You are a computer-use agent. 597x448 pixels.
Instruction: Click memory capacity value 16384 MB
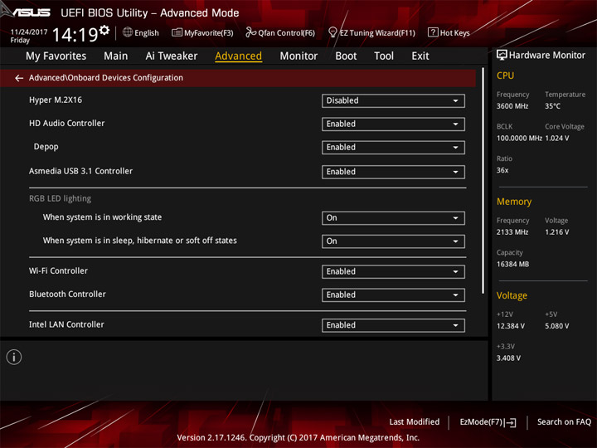point(512,265)
